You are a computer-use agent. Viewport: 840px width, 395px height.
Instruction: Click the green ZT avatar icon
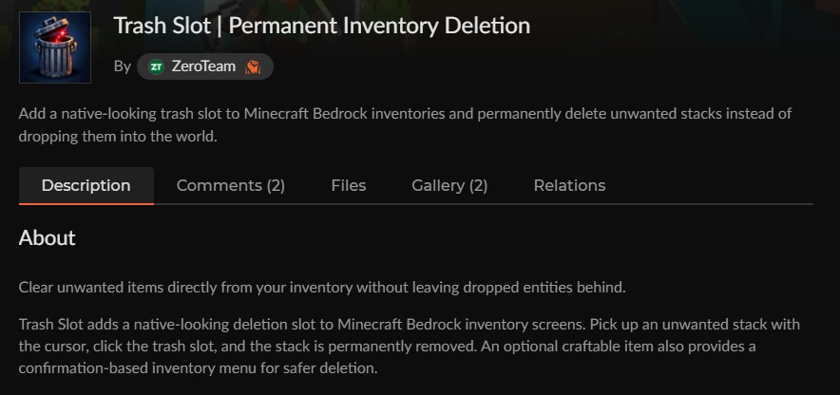(x=156, y=66)
